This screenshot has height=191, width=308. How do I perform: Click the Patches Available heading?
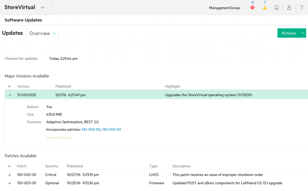pos(21,156)
